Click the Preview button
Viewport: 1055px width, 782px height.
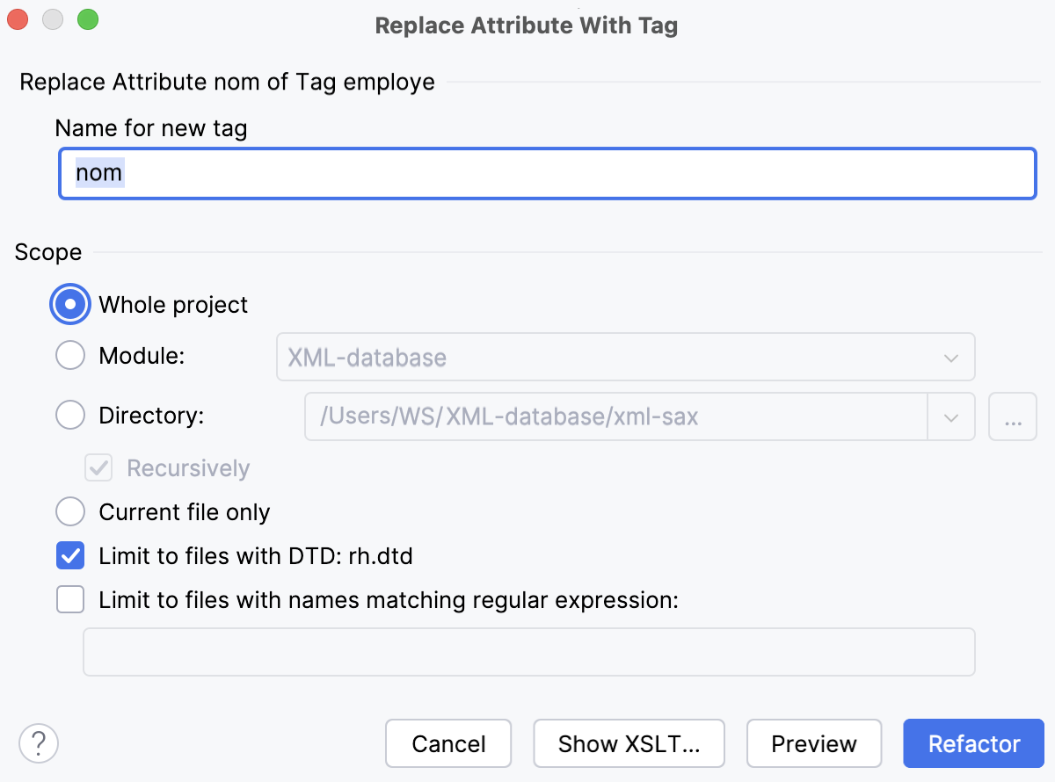point(814,743)
